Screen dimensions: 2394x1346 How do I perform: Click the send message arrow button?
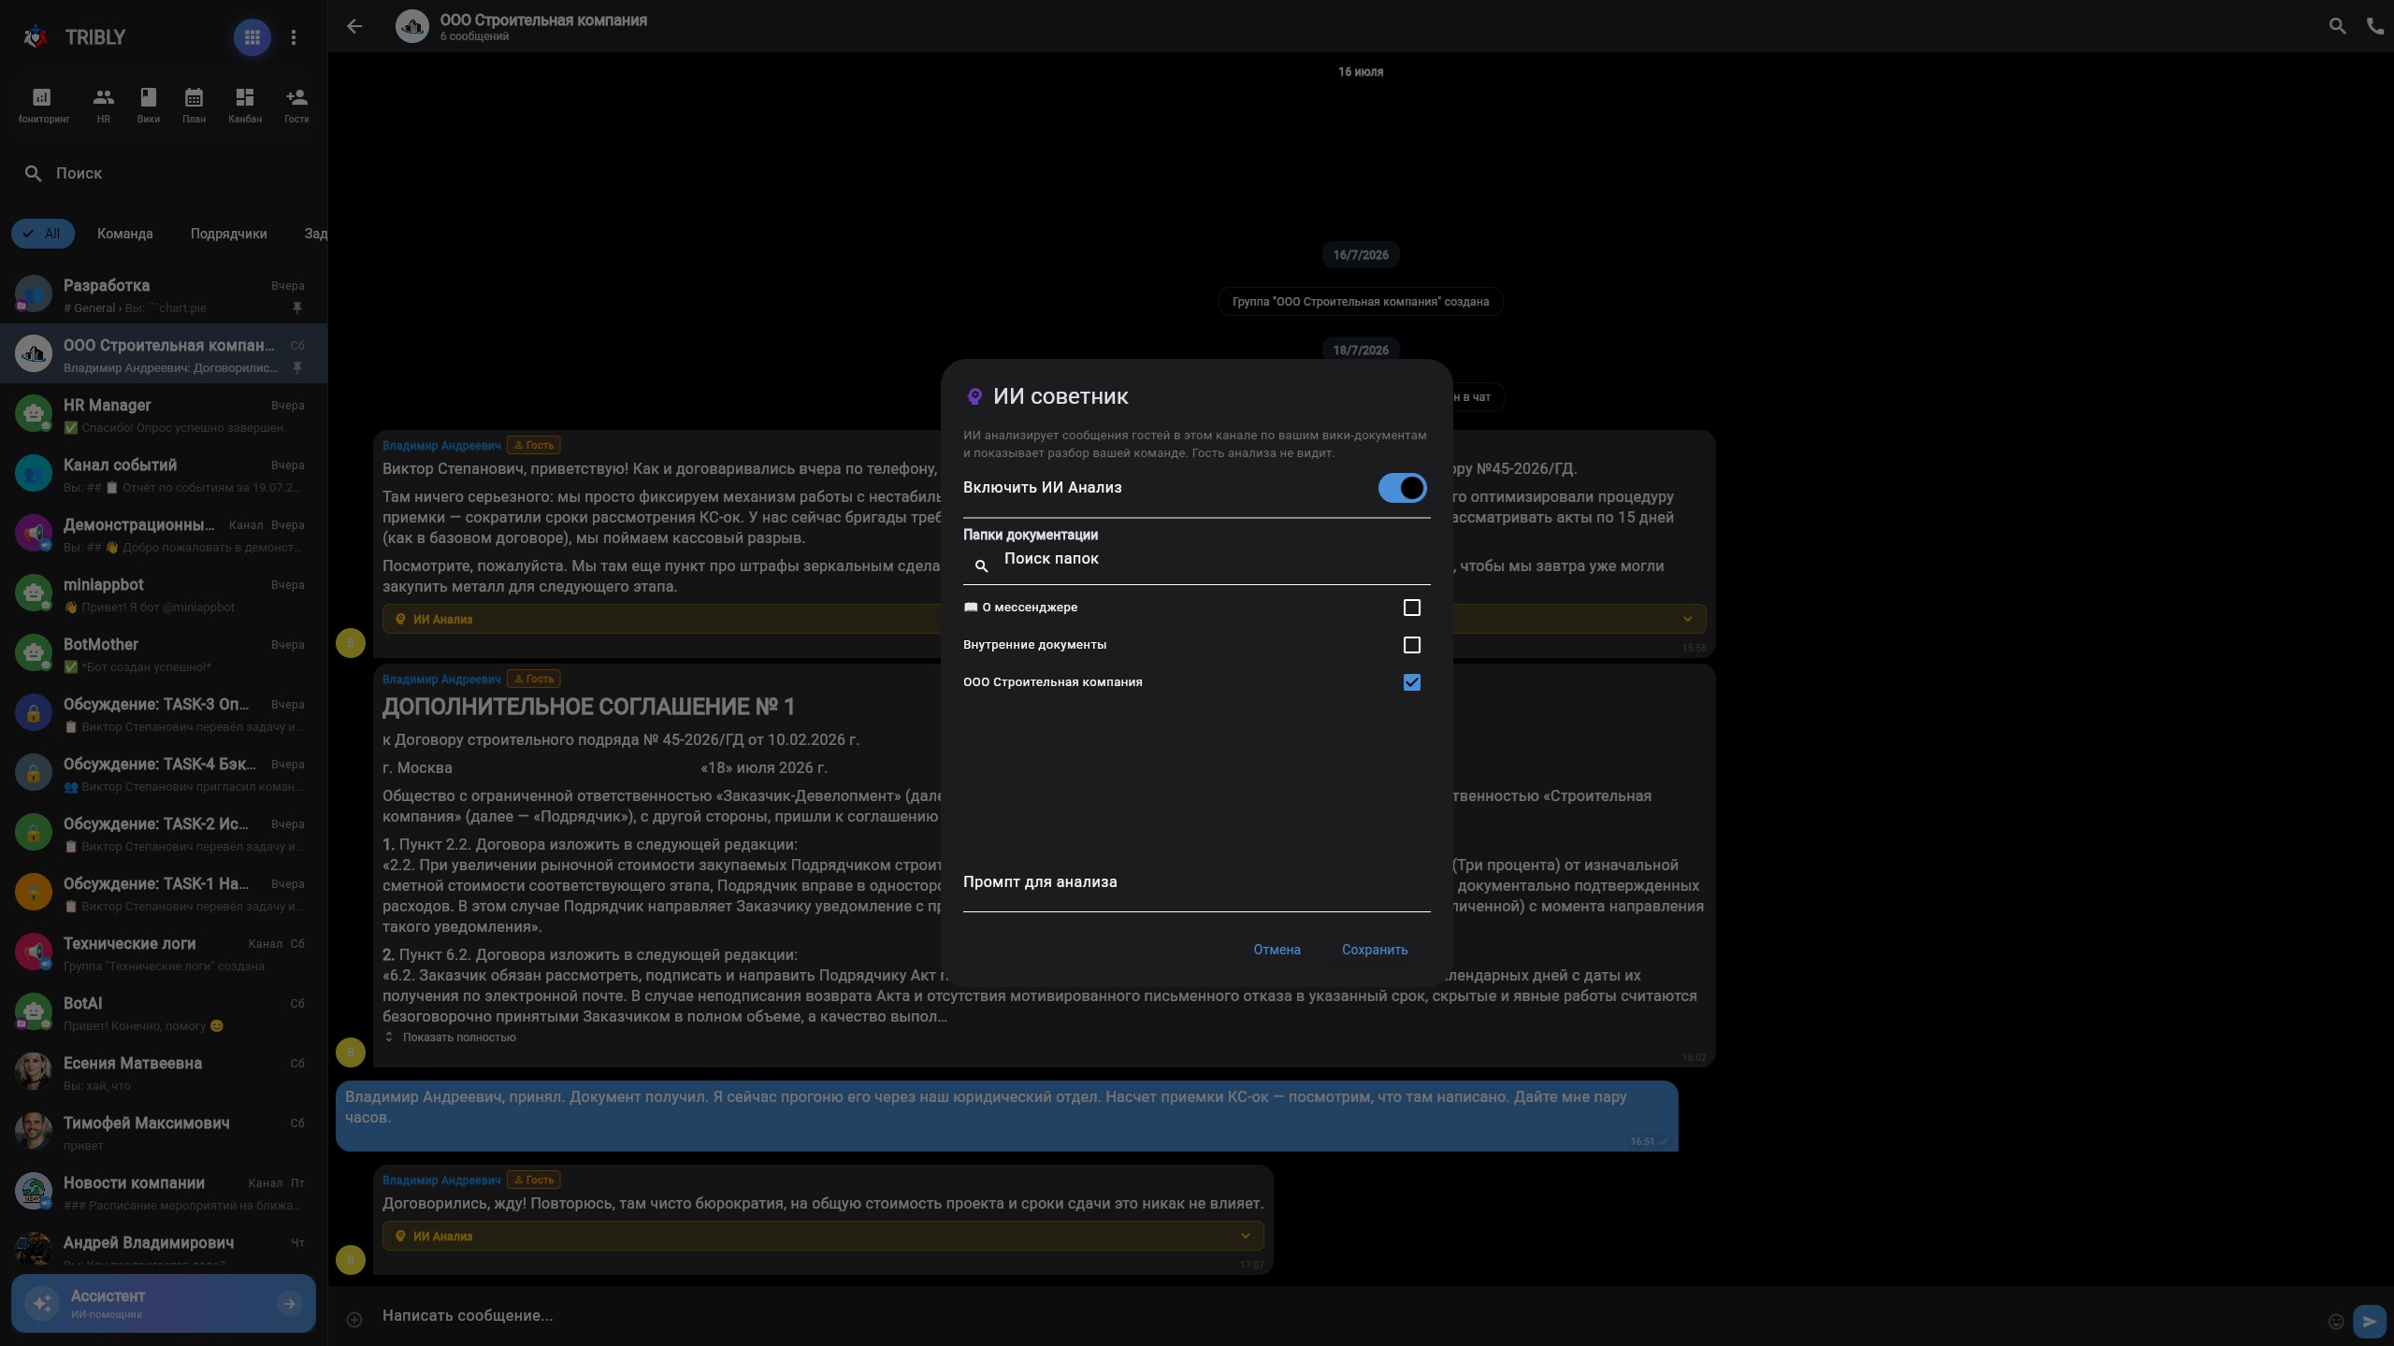click(2369, 1321)
